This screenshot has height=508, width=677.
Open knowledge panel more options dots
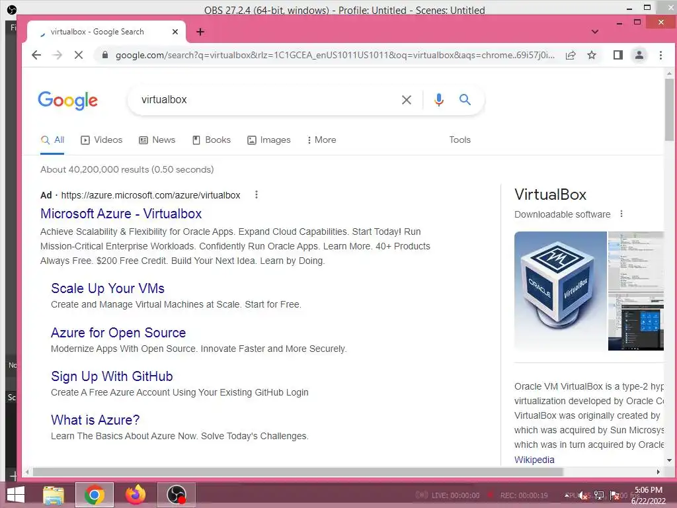(621, 214)
